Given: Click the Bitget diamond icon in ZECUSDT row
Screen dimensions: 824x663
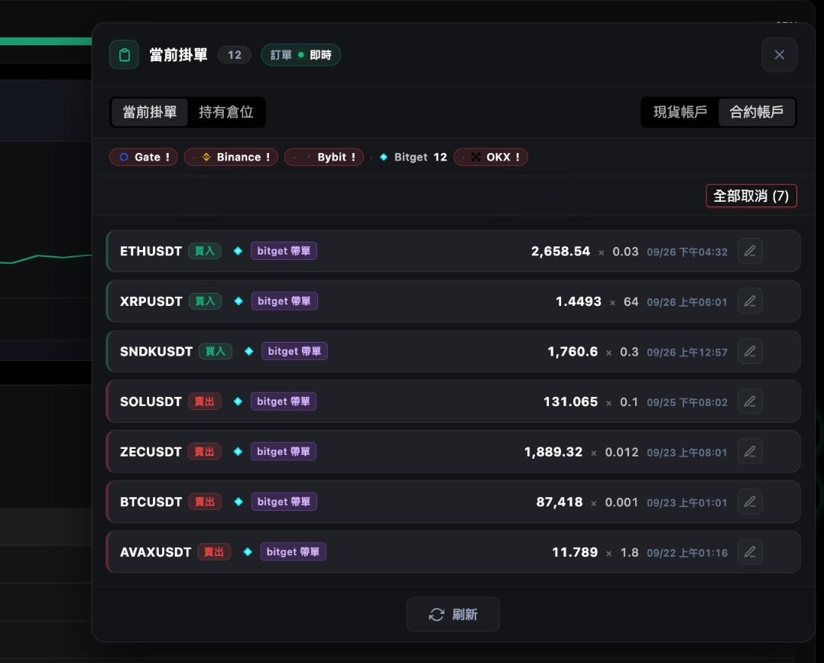Looking at the screenshot, I should point(238,452).
